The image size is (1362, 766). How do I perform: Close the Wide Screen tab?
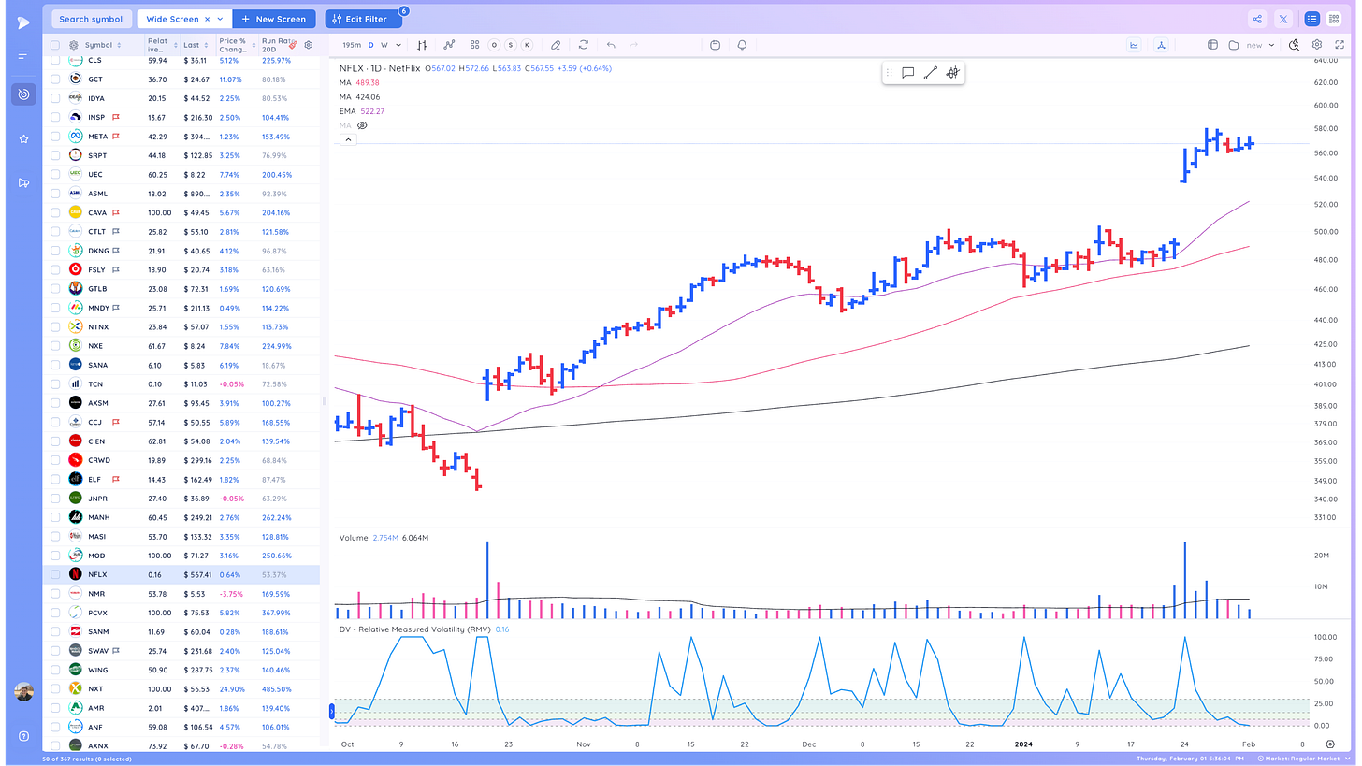(x=207, y=19)
